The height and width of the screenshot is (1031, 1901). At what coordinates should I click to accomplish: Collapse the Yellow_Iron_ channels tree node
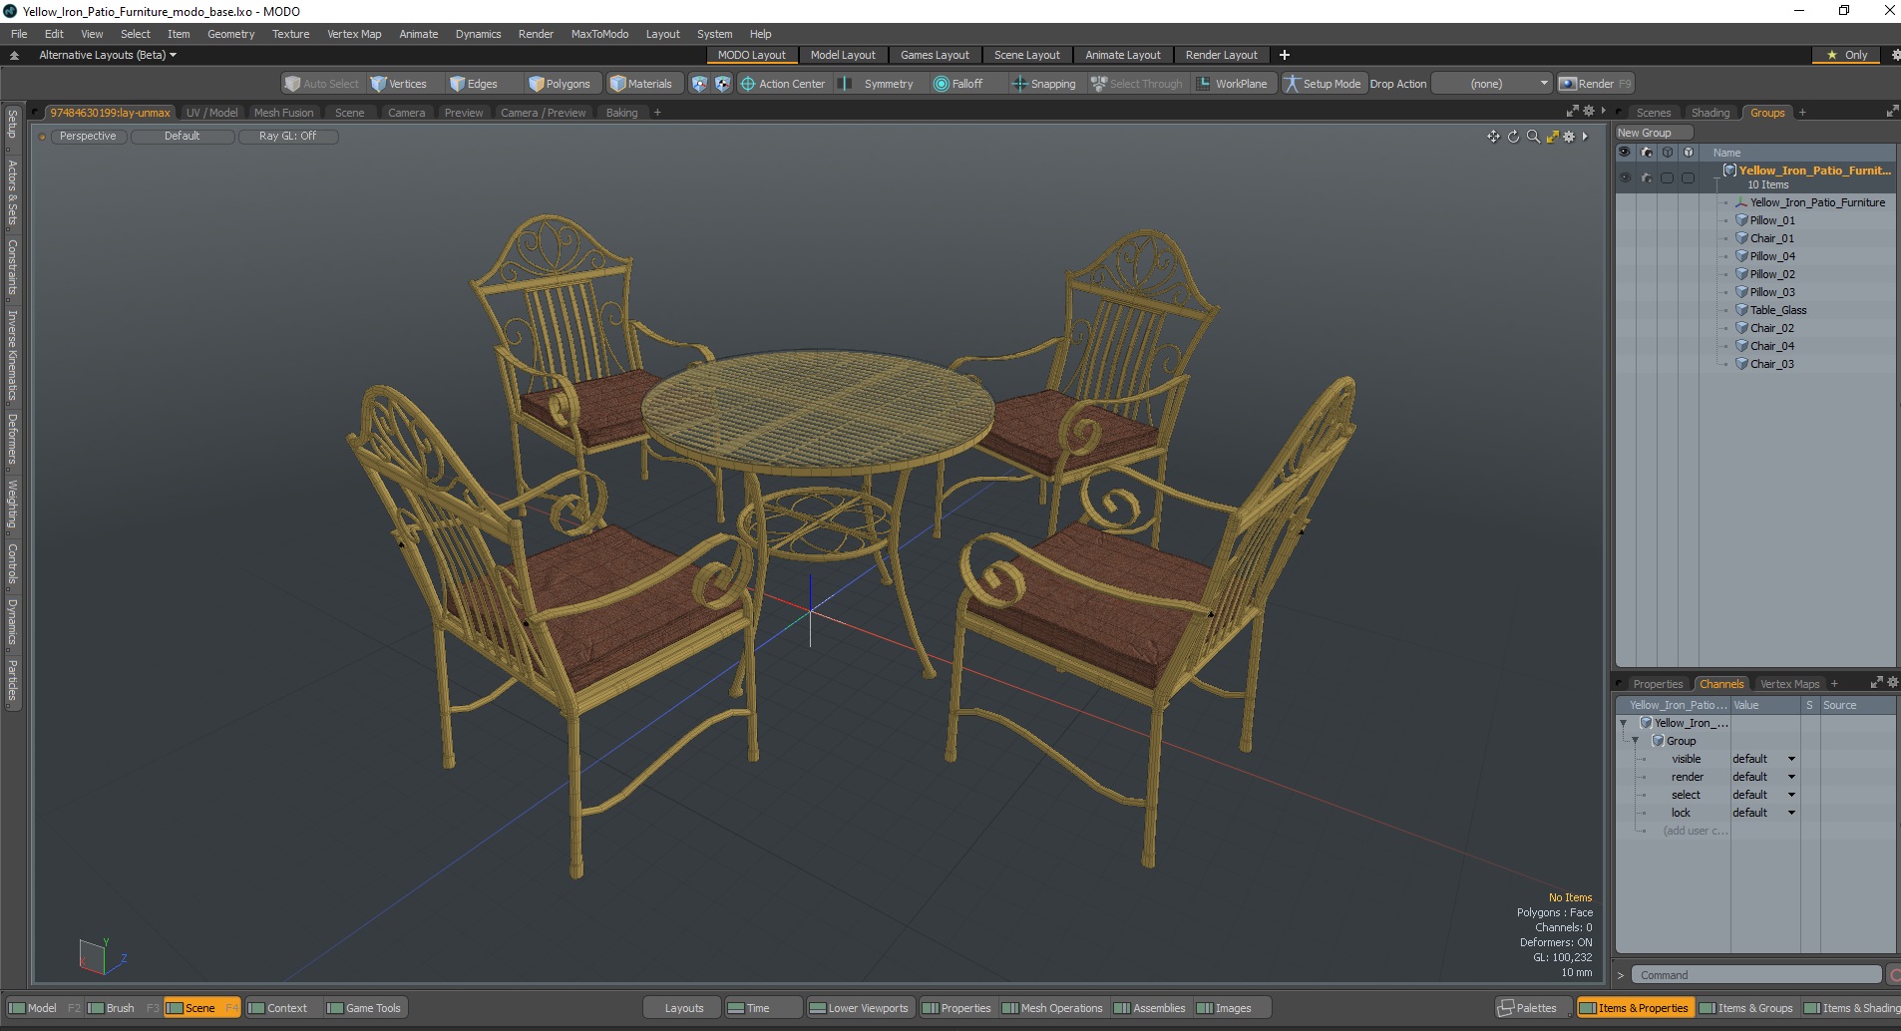[x=1624, y=723]
